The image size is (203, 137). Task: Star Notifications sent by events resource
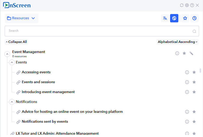click(194, 122)
